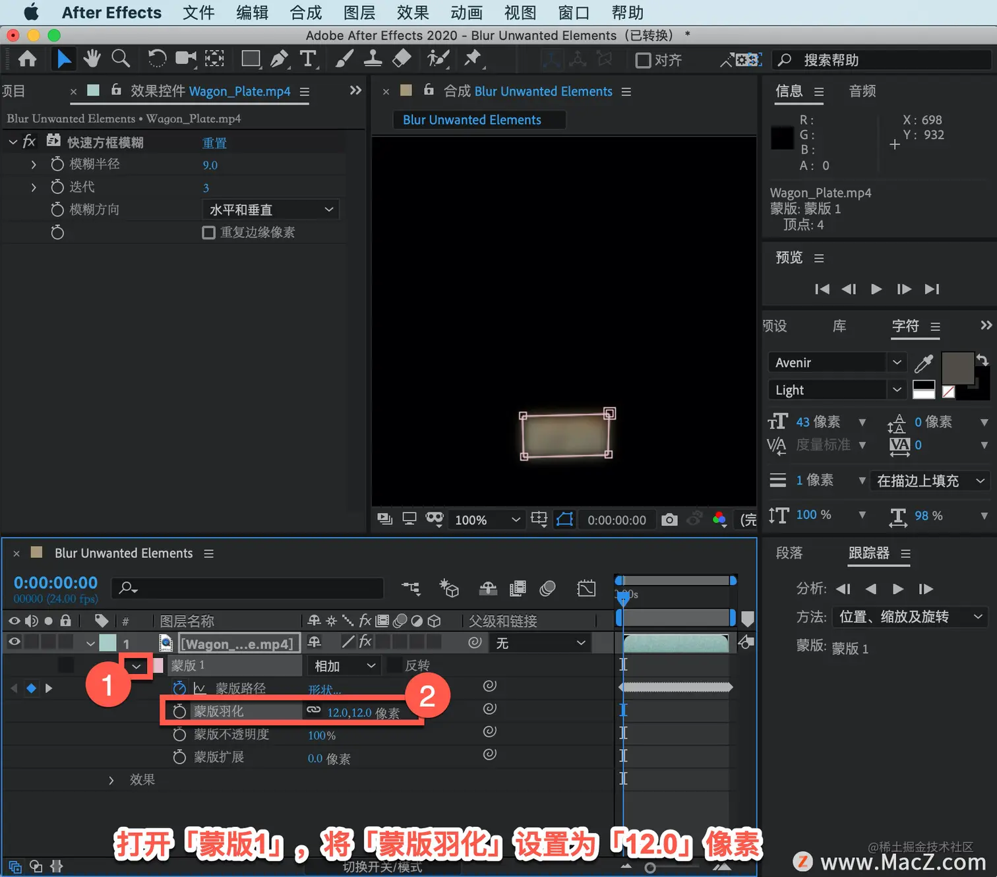Toggle stopwatch for 蒙版扩展
Screen dimensions: 997x877
(x=179, y=757)
